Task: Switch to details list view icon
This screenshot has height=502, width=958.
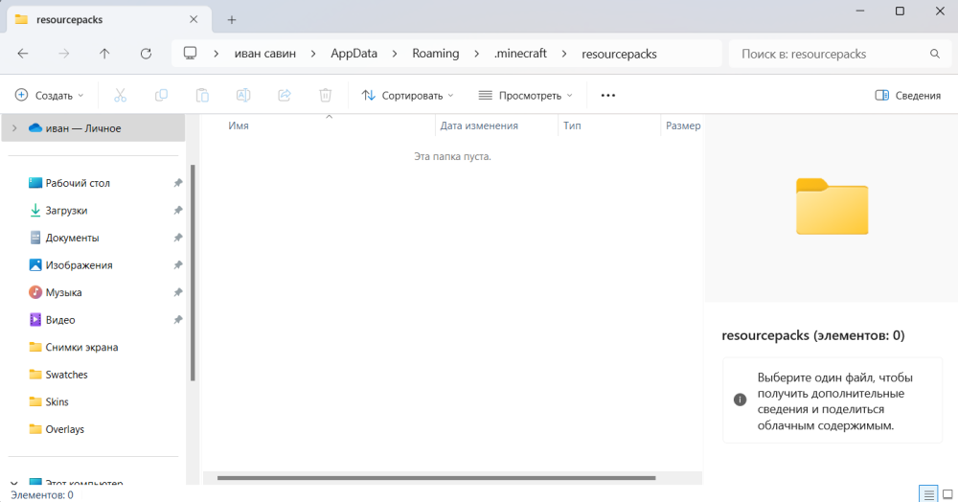Action: pyautogui.click(x=928, y=494)
